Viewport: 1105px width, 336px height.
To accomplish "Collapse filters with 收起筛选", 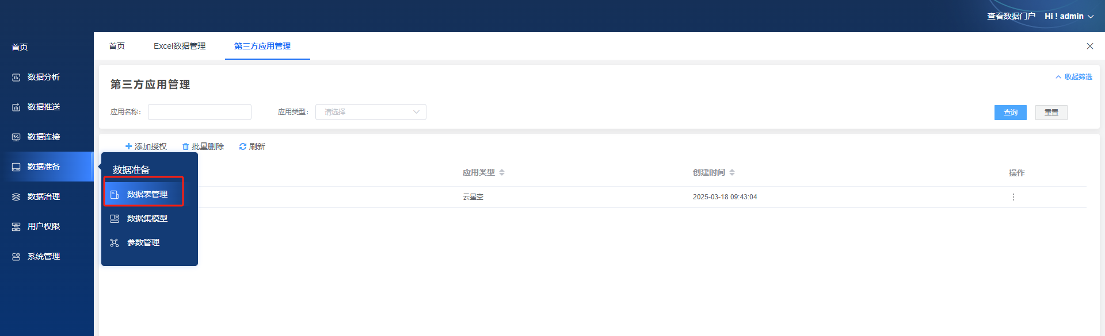I will [1074, 77].
